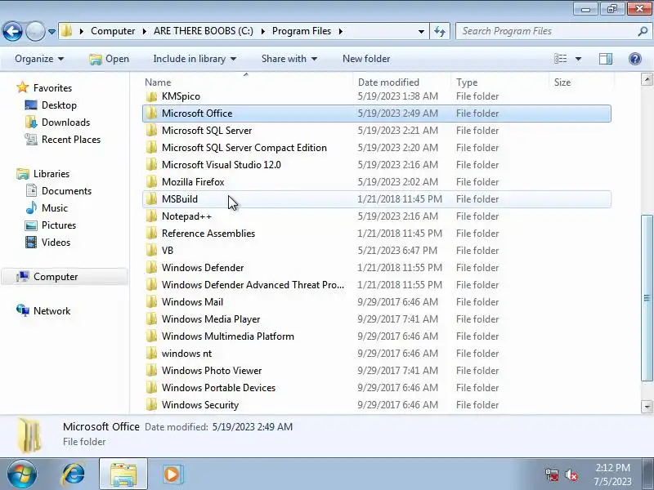Click the Windows Security folder icon
The height and width of the screenshot is (490, 654).
(x=152, y=405)
